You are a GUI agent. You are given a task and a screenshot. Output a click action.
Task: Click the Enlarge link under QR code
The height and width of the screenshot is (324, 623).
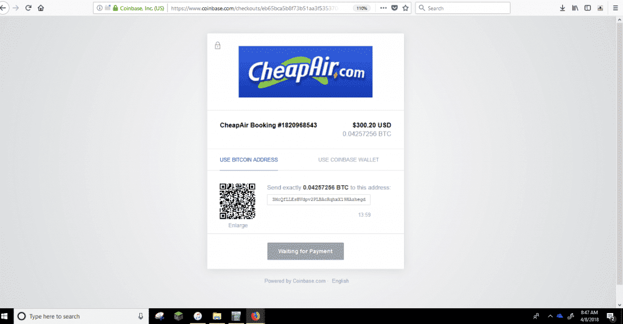[238, 225]
